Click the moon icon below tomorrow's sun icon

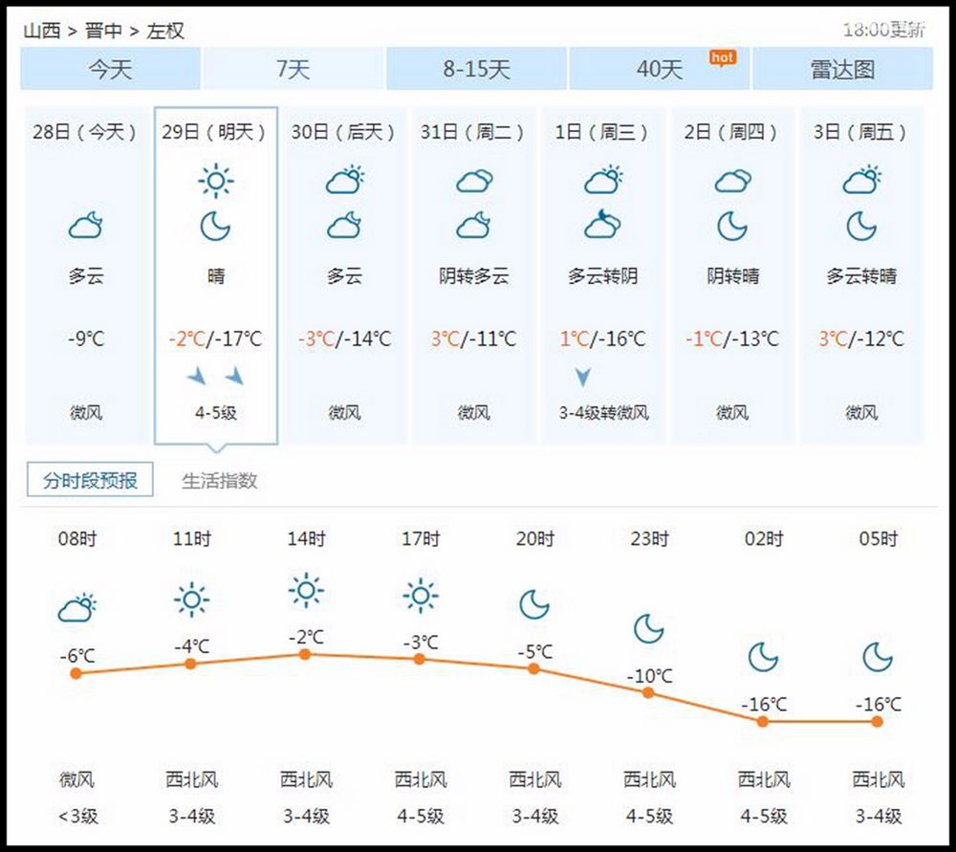pyautogui.click(x=215, y=228)
